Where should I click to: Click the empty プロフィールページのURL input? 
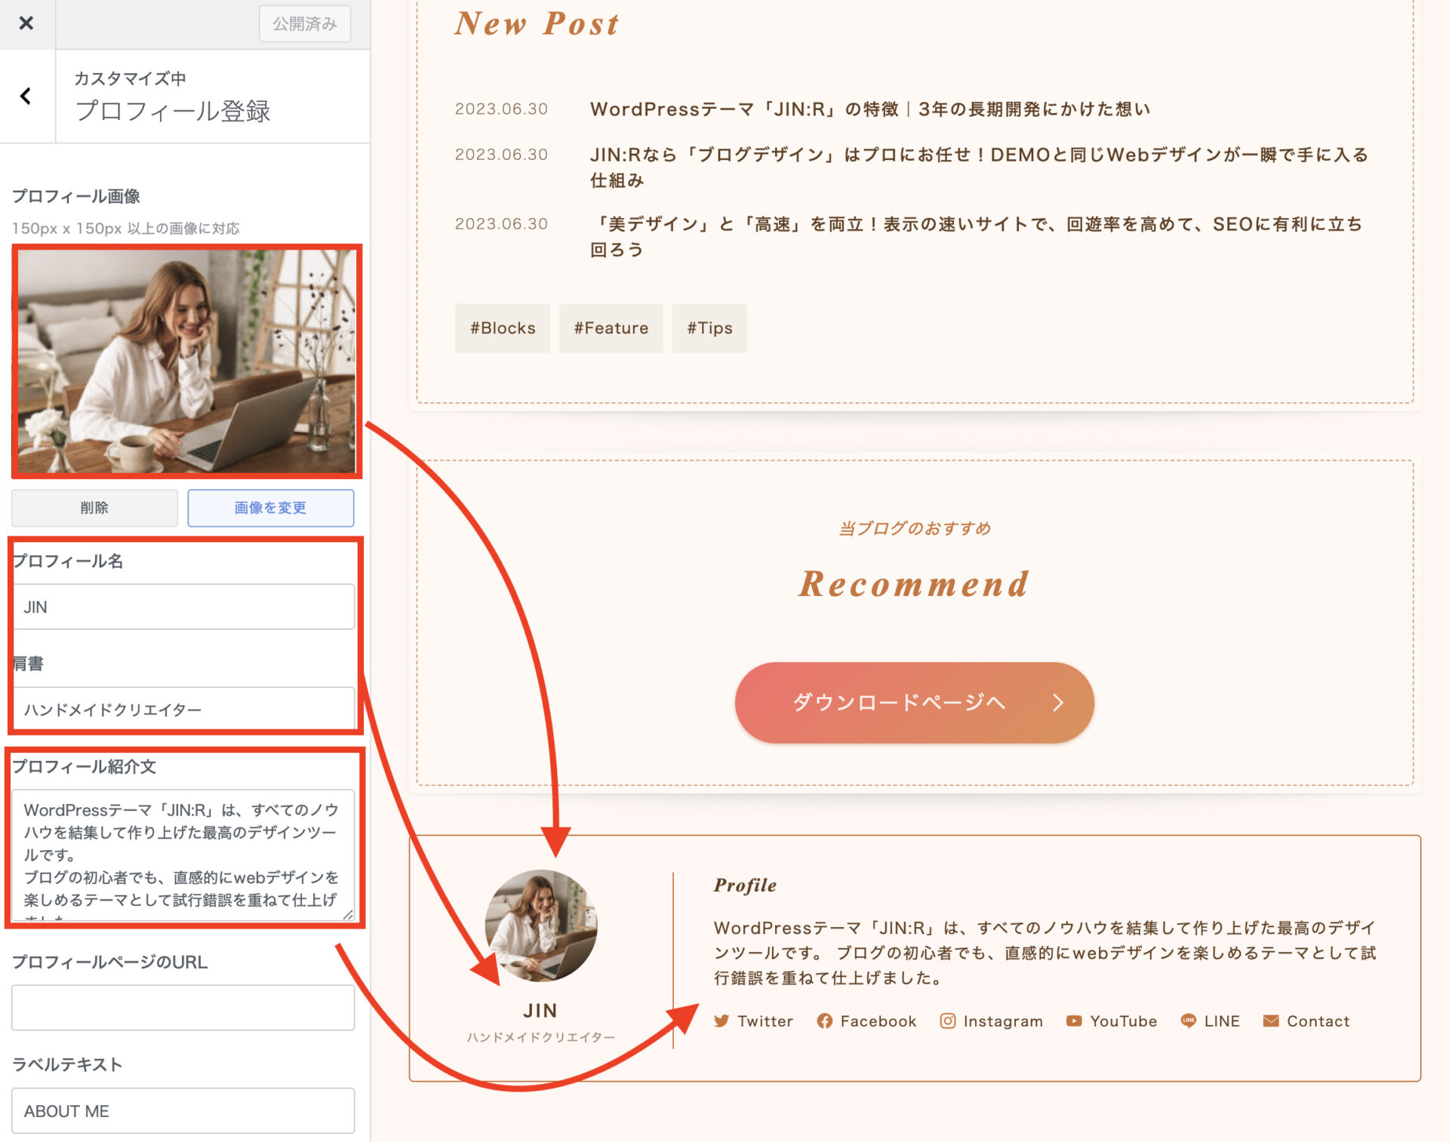pos(183,1007)
